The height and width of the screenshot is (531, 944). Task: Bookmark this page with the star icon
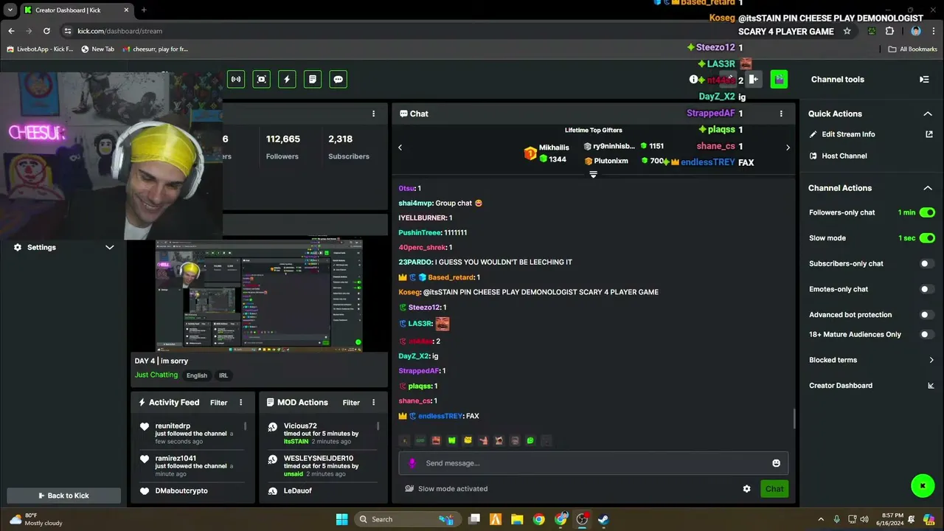[847, 31]
